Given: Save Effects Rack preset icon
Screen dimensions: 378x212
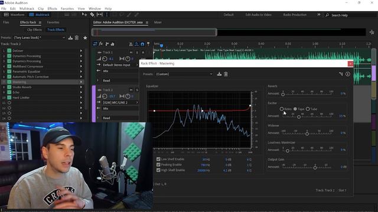Looking at the screenshot, I should (x=70, y=38).
